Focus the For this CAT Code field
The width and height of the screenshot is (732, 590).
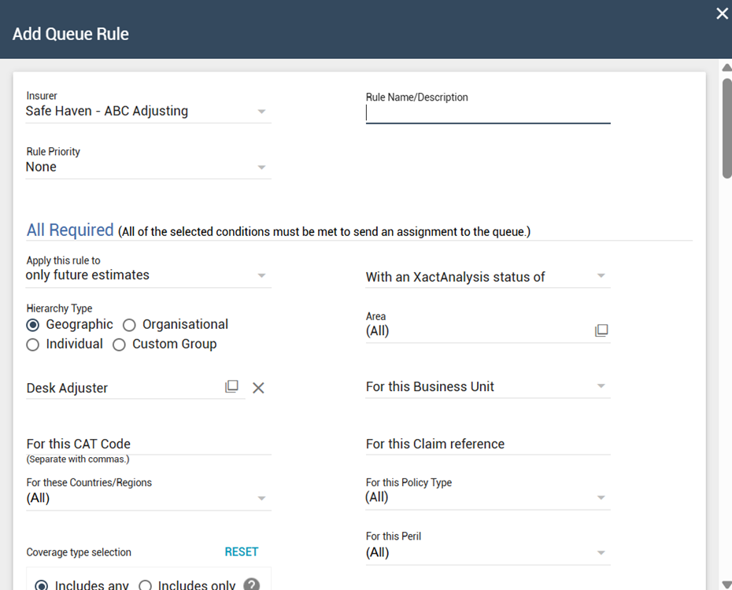148,444
